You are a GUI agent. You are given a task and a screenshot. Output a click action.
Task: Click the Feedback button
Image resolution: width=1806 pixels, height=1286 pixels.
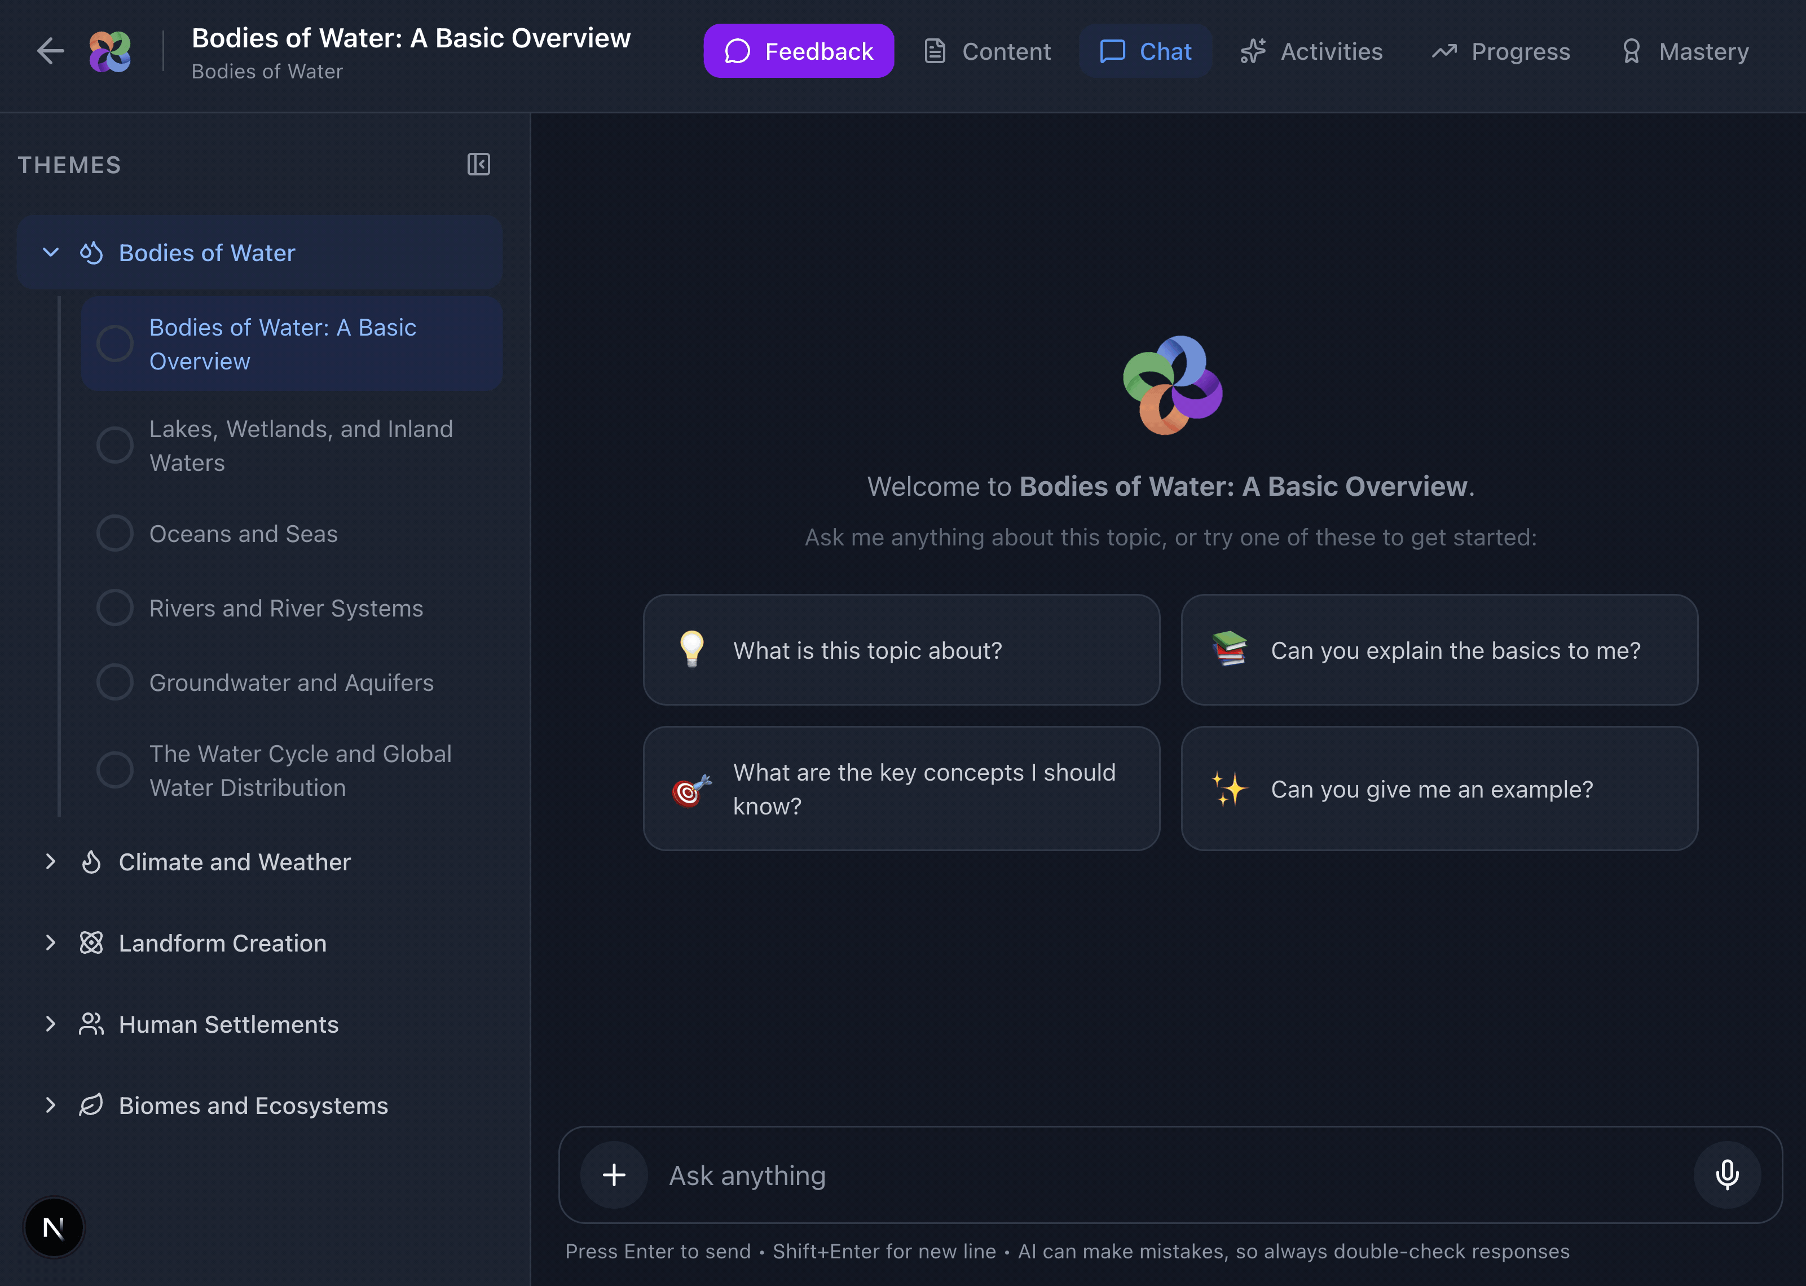(x=798, y=51)
